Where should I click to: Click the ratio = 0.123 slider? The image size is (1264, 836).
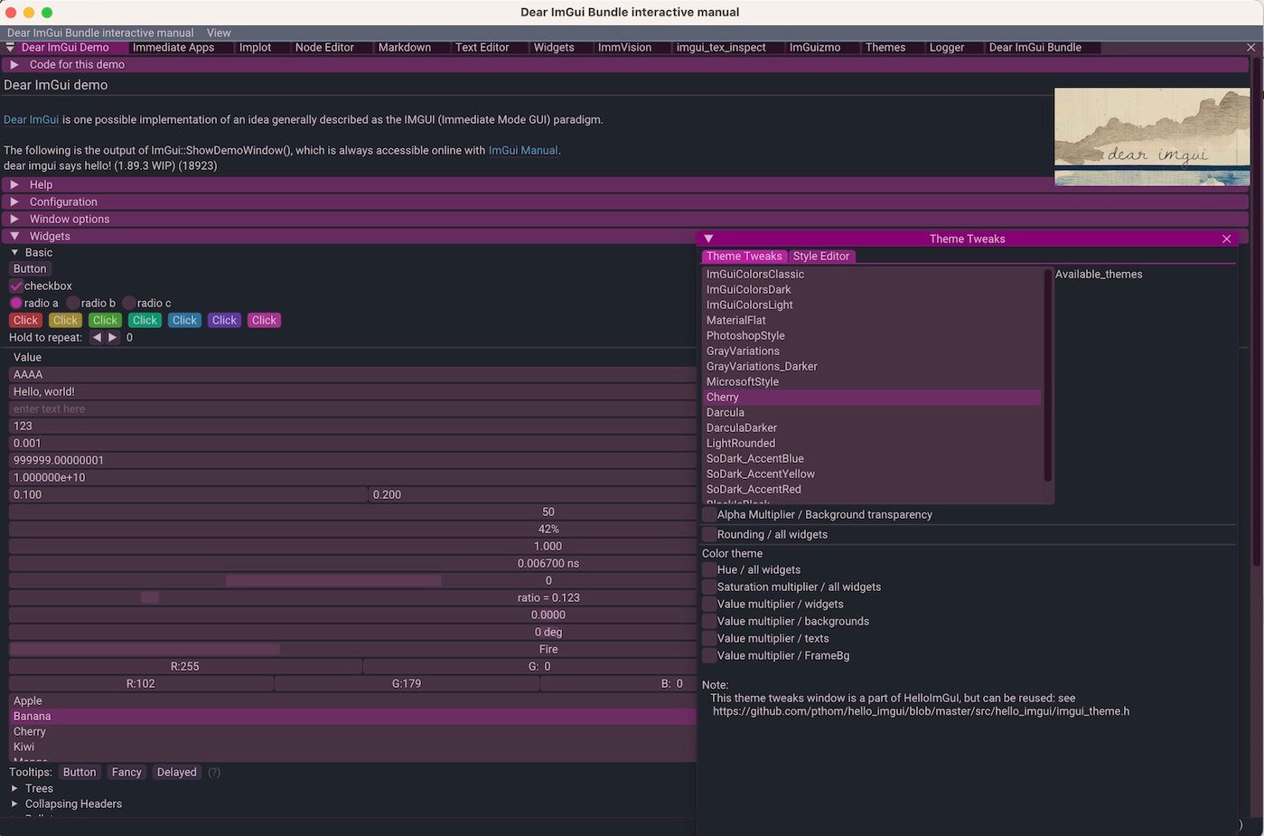pos(352,597)
